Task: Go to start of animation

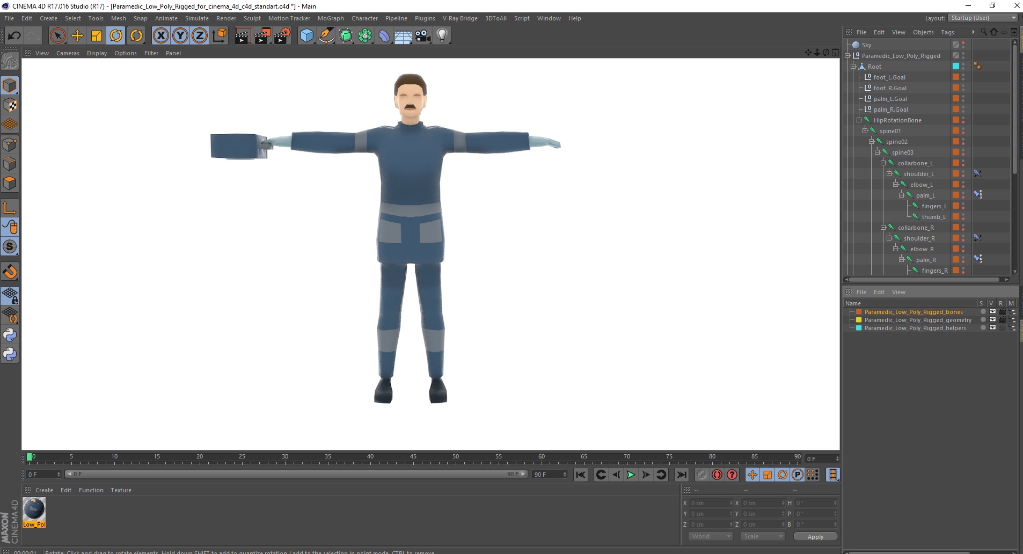Action: pos(581,475)
